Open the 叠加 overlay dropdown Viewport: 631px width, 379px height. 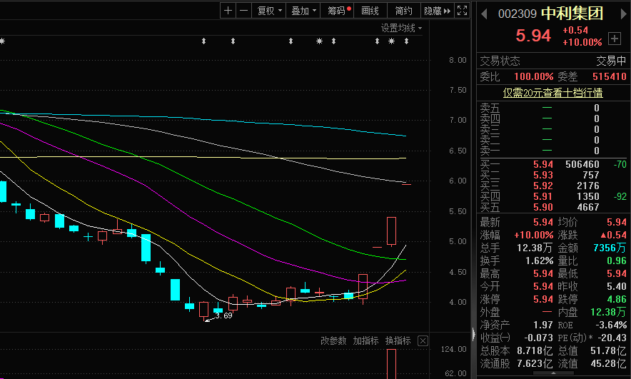coord(304,11)
